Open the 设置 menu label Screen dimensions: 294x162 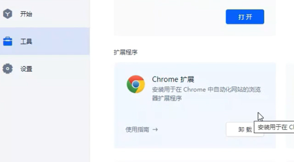tap(26, 69)
